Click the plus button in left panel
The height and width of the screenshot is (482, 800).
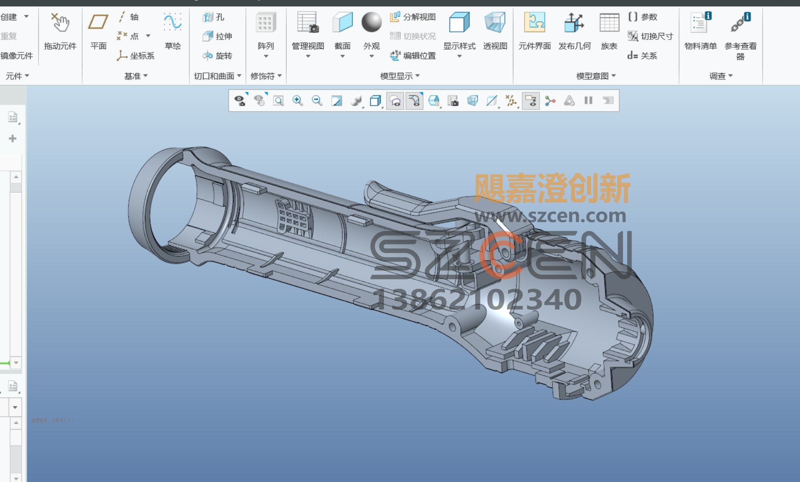(x=12, y=138)
